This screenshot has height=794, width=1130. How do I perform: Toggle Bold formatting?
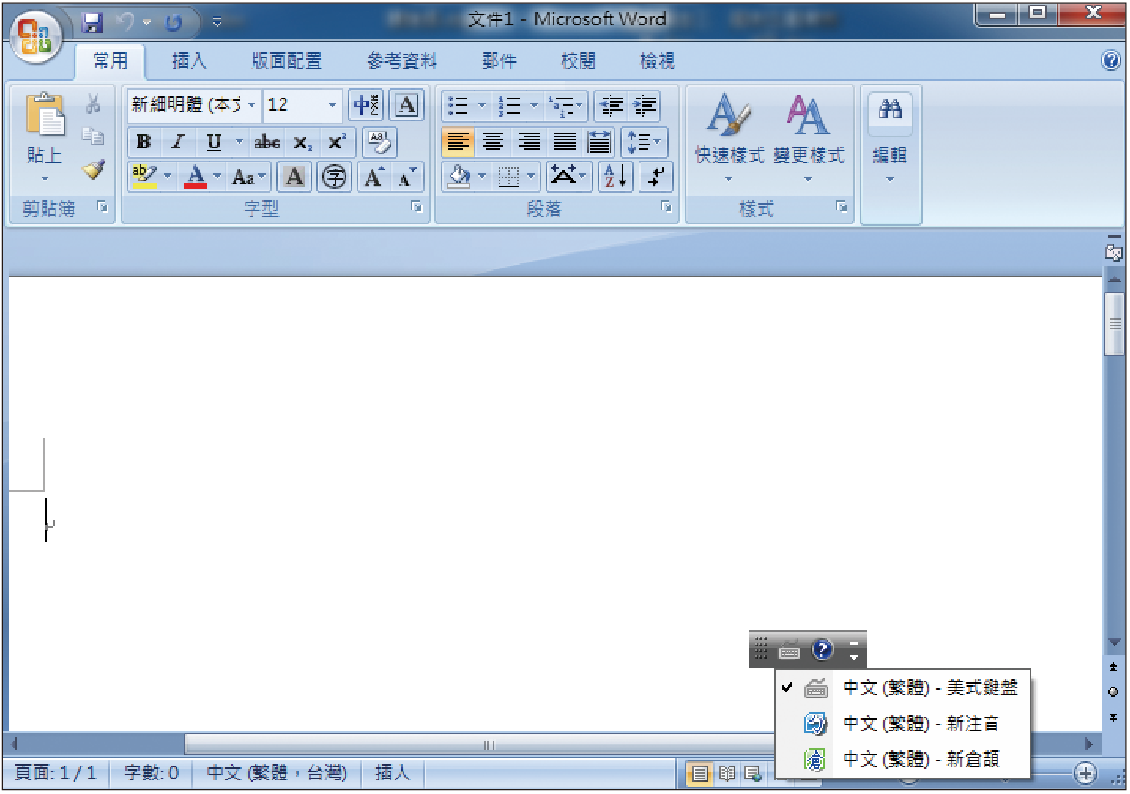point(144,142)
